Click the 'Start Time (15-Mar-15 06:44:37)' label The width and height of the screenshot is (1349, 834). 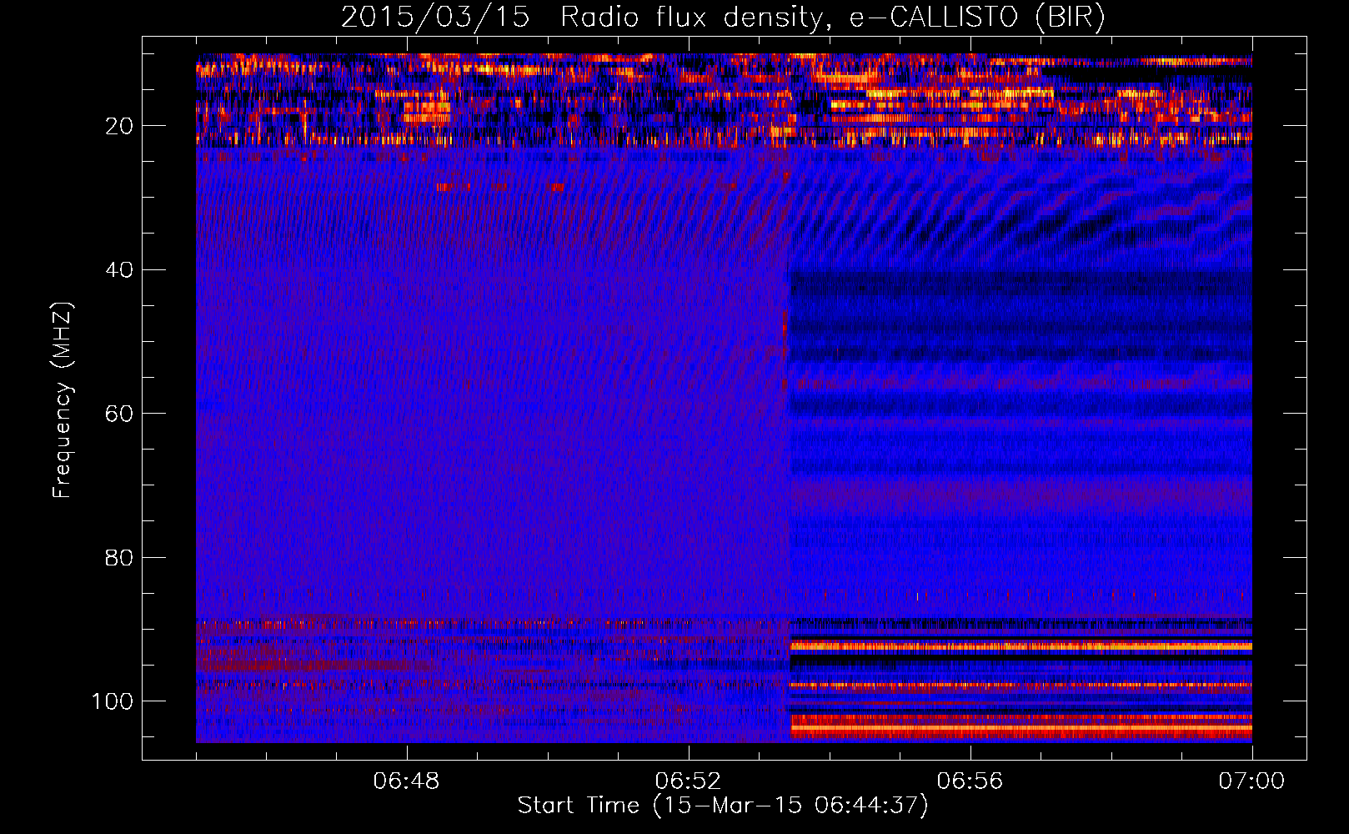[723, 806]
